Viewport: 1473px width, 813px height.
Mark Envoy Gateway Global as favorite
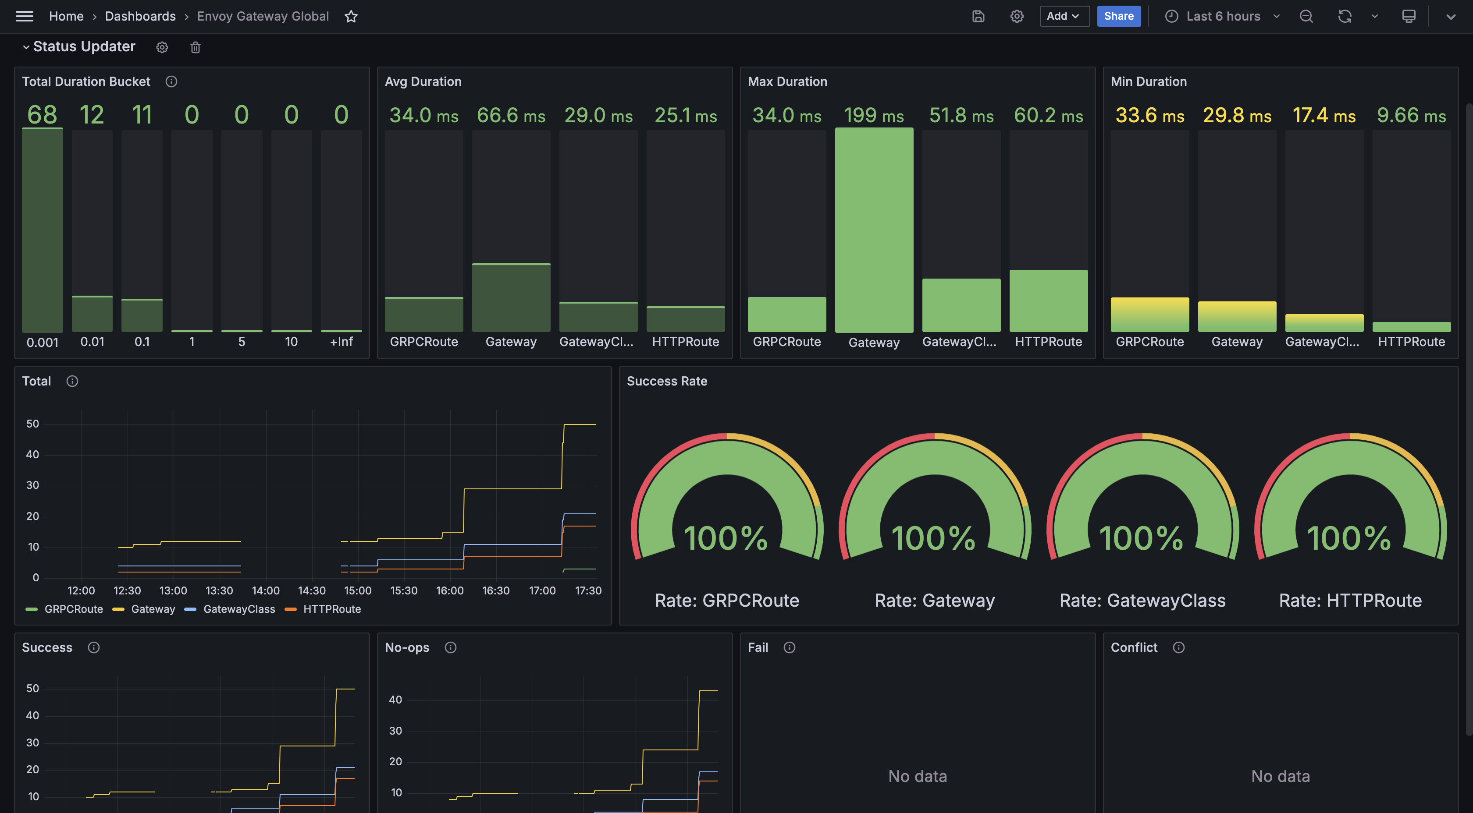[351, 17]
